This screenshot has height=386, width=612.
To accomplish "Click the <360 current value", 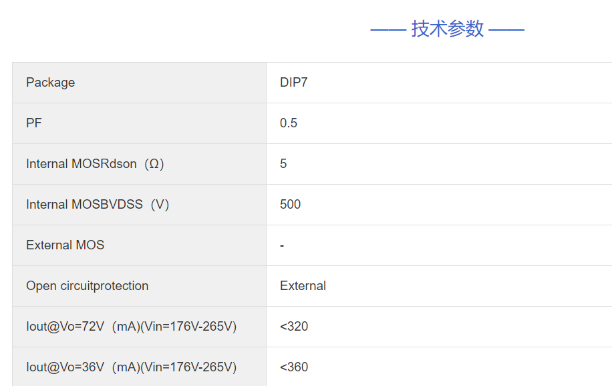I will pyautogui.click(x=294, y=367).
